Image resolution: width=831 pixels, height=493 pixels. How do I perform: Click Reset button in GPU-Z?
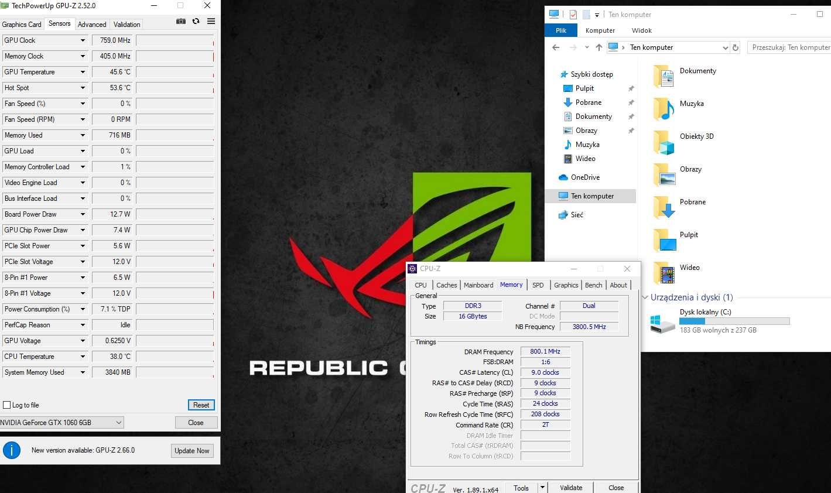click(201, 405)
